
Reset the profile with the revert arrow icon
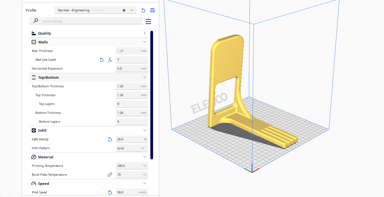143,10
